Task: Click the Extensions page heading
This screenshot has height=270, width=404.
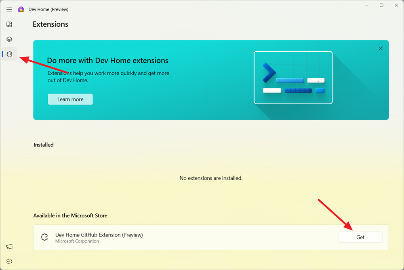Action: tap(50, 24)
